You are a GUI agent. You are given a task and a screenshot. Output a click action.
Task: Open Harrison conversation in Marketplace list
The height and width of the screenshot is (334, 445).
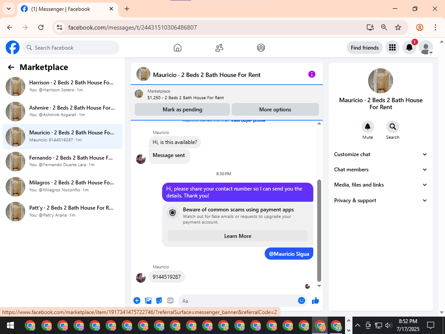pos(63,86)
